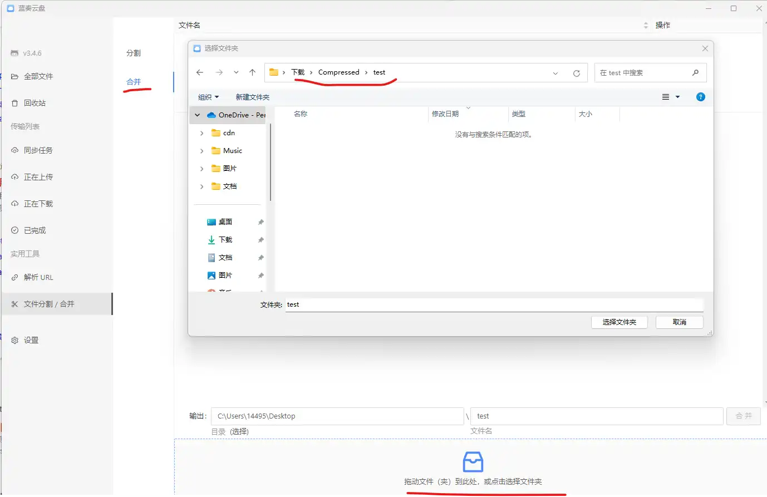Expand address bar history dropdown
The height and width of the screenshot is (497, 767).
[555, 73]
